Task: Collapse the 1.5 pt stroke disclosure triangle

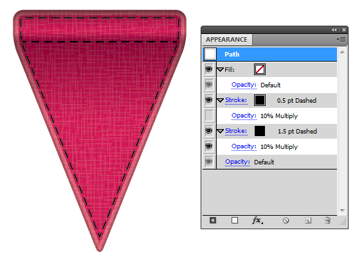Action: [220, 131]
